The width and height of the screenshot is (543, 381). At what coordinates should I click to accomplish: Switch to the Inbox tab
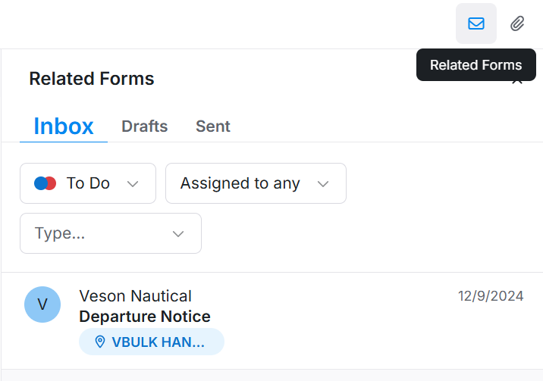[x=64, y=126]
